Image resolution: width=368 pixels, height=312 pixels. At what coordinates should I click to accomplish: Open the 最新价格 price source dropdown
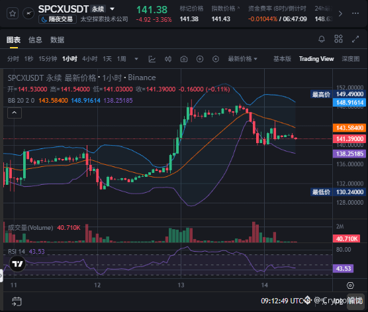[242, 59]
